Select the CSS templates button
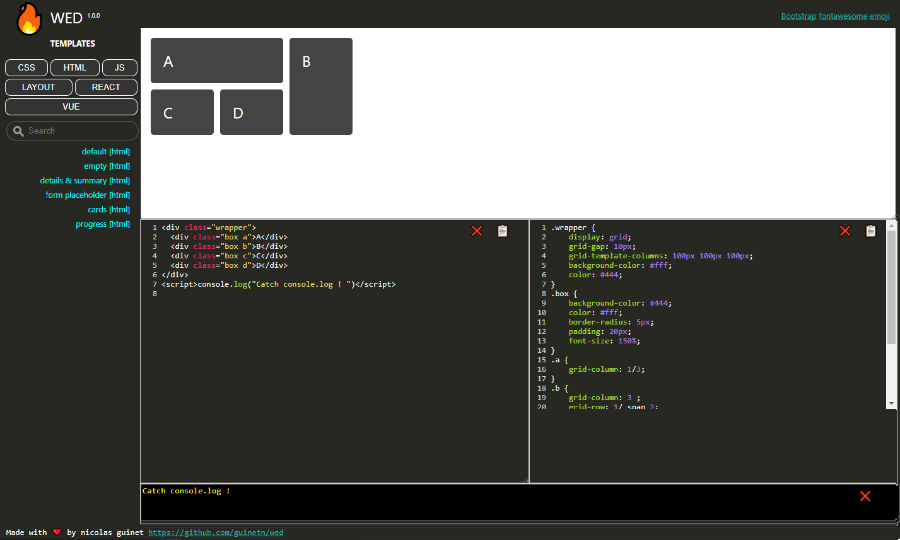Viewport: 900px width, 540px height. (x=26, y=67)
